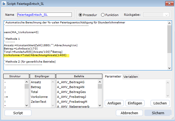Click the Abbrechen button
This screenshot has height=121, width=175.
tap(129, 113)
